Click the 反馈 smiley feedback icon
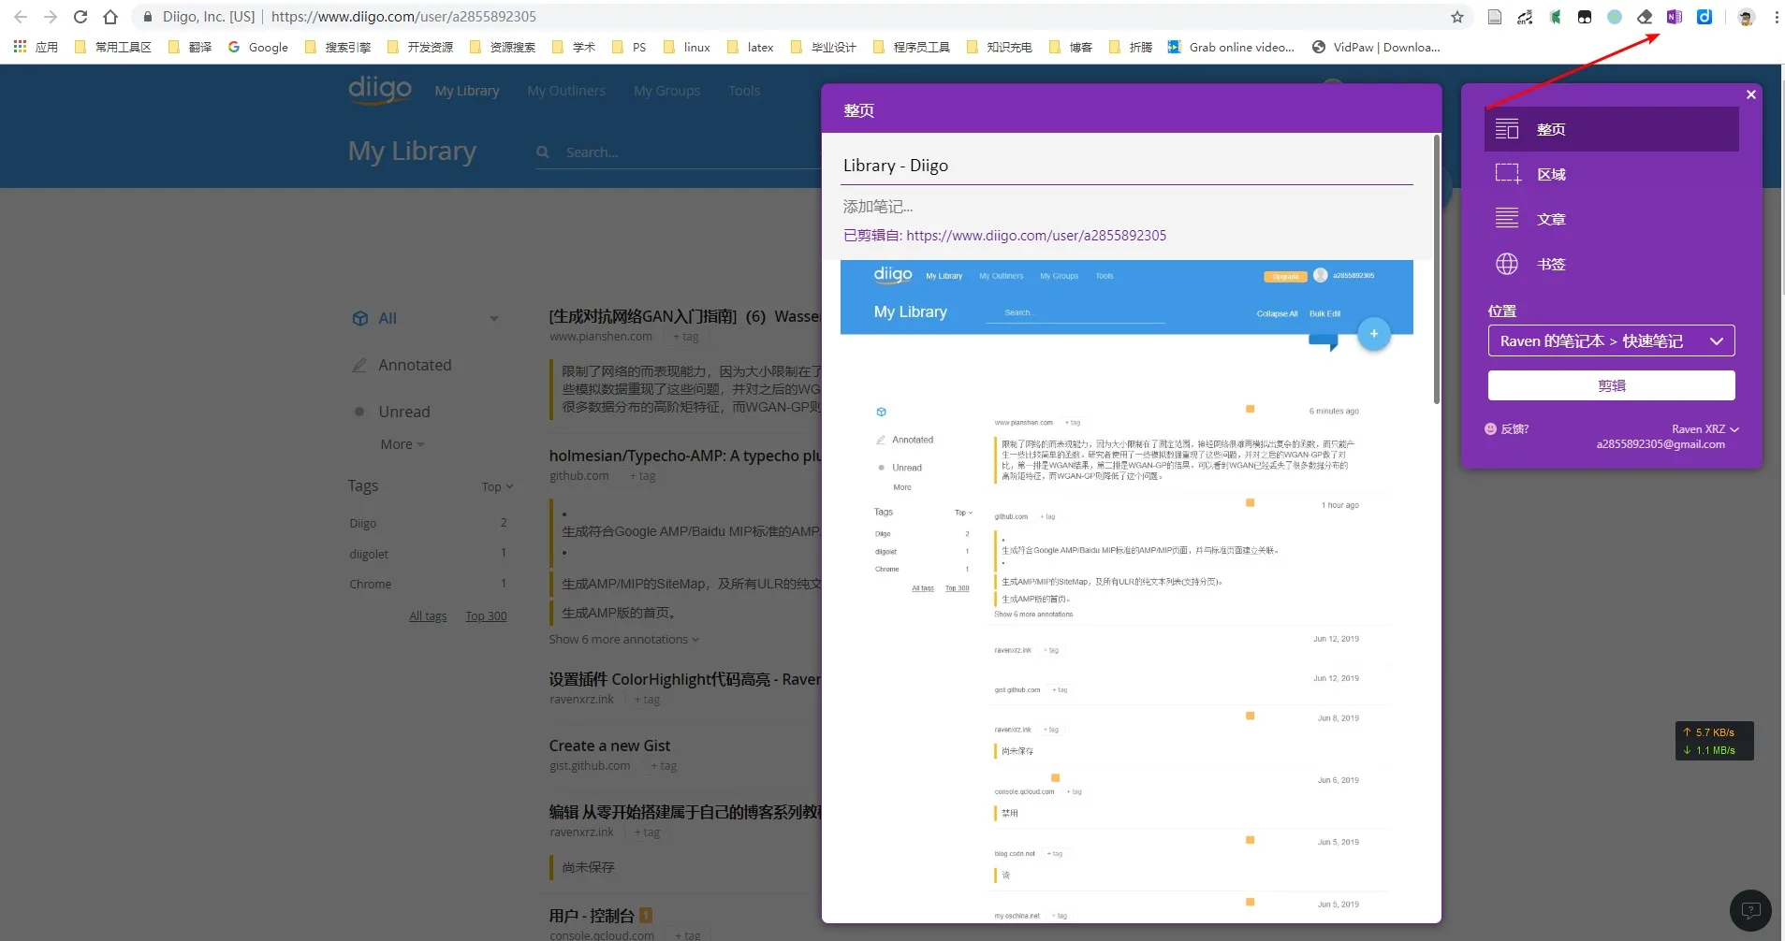Image resolution: width=1785 pixels, height=941 pixels. tap(1491, 429)
